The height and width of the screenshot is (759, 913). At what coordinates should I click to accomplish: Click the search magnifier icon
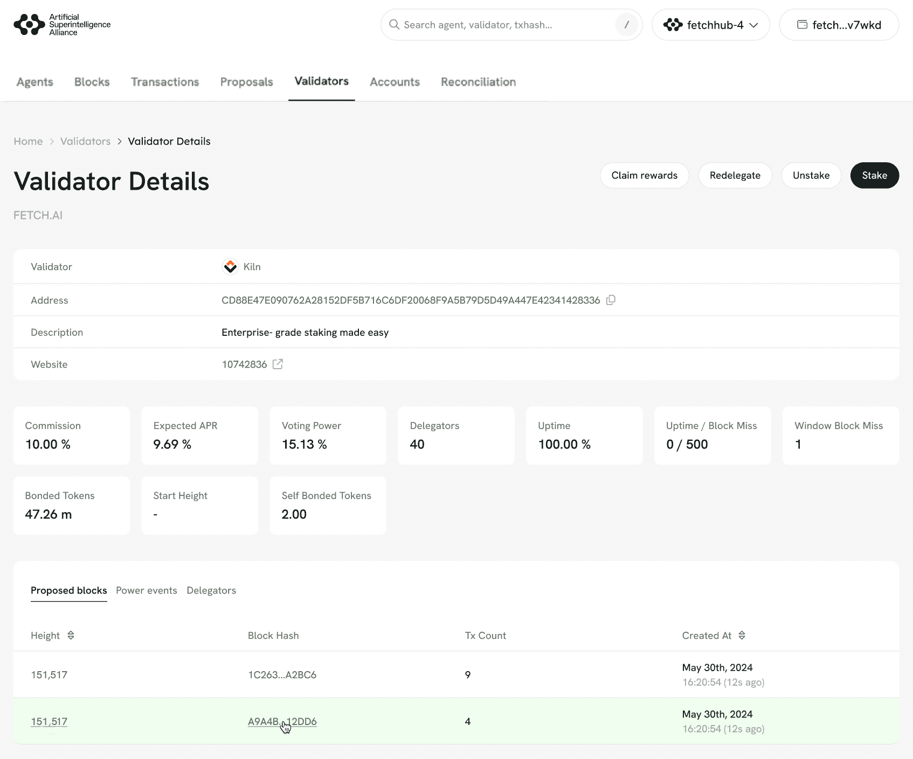(x=394, y=25)
